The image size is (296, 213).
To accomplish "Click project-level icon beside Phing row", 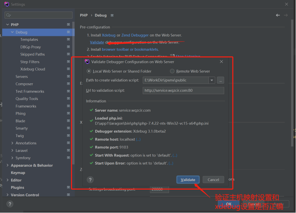I will [68, 113].
